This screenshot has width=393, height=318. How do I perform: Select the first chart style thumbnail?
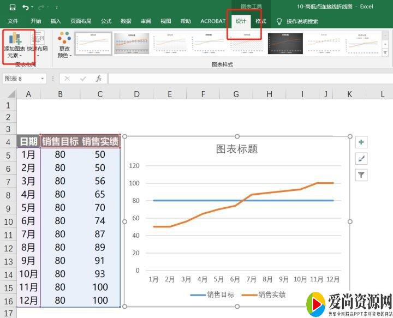93,44
